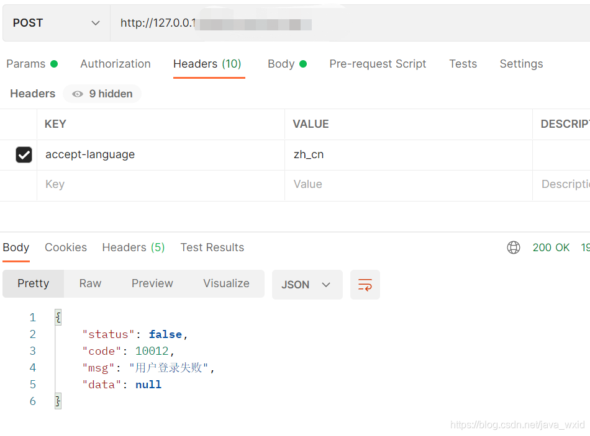Switch response view to Raw
Viewport: 590px width, 436px height.
pyautogui.click(x=90, y=283)
